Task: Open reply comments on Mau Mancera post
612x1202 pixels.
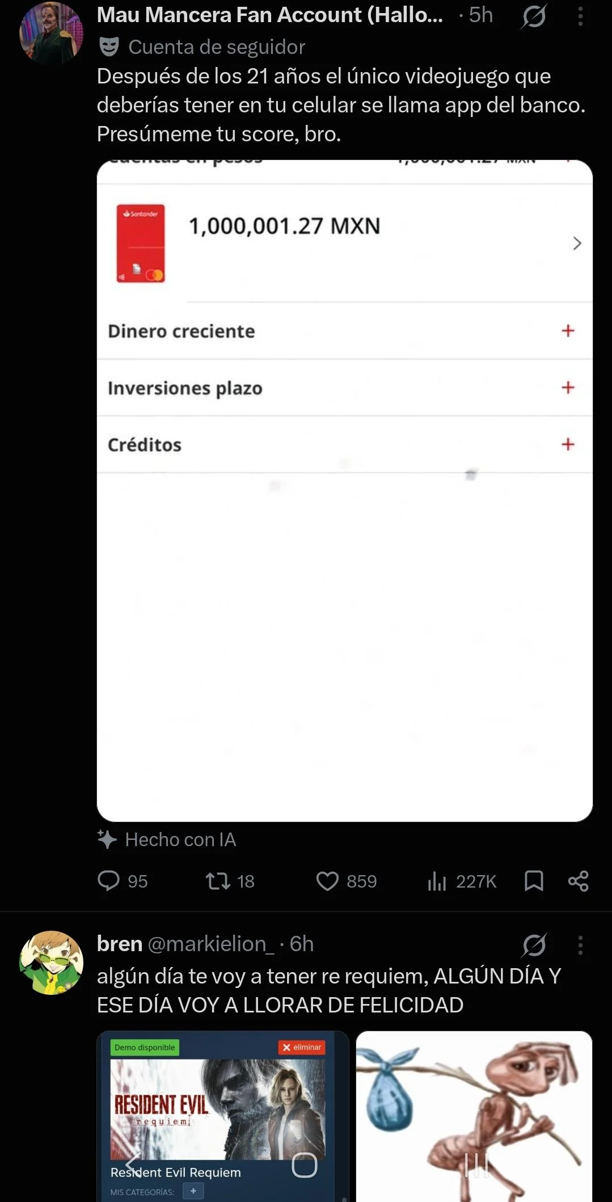Action: click(x=122, y=881)
